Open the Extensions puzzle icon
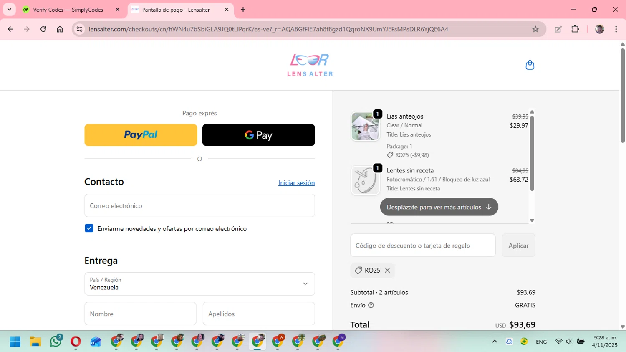 click(575, 29)
